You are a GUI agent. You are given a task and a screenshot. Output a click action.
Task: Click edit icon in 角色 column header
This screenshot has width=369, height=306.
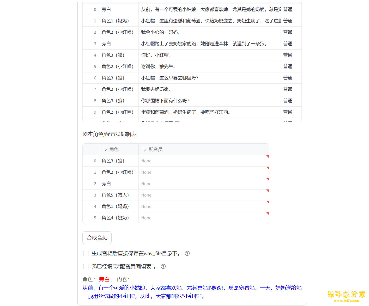(x=104, y=150)
